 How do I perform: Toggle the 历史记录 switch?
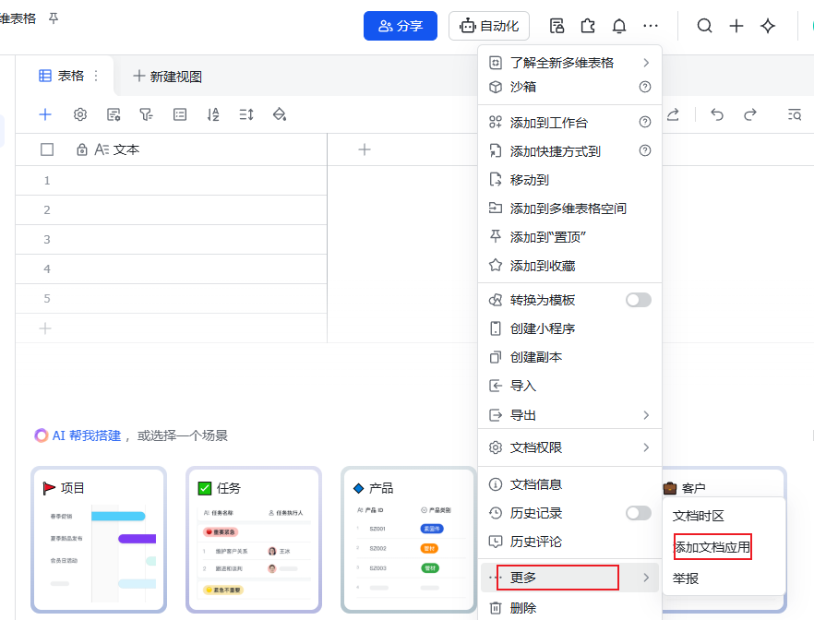tap(638, 513)
